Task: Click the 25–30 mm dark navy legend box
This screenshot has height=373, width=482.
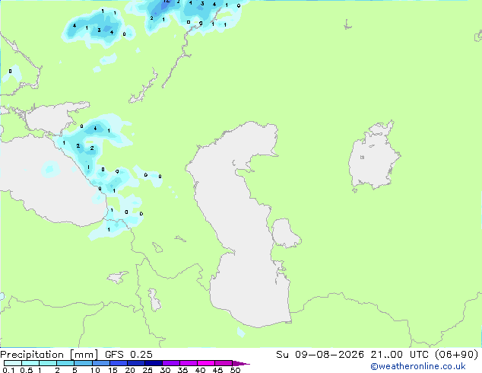Action: pyautogui.click(x=154, y=363)
